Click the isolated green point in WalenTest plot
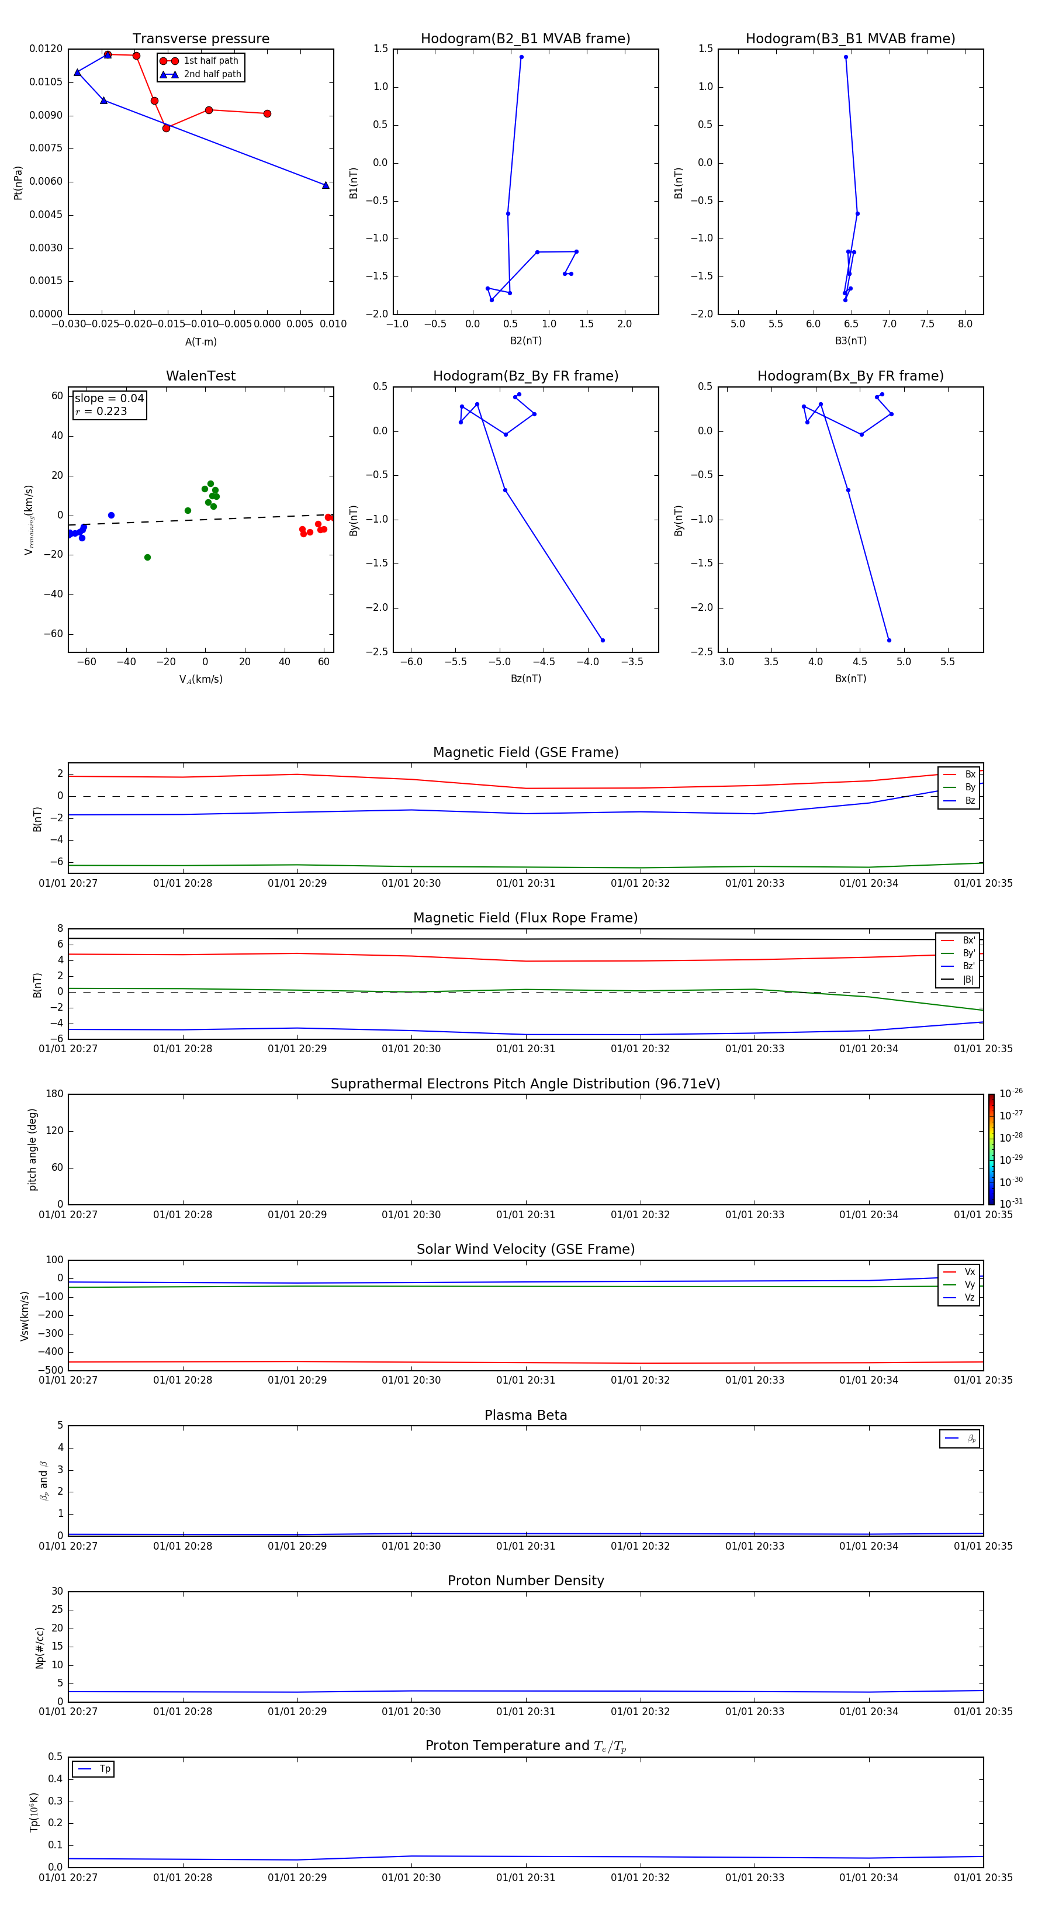Viewport: 1052px width, 1929px height. (x=147, y=557)
